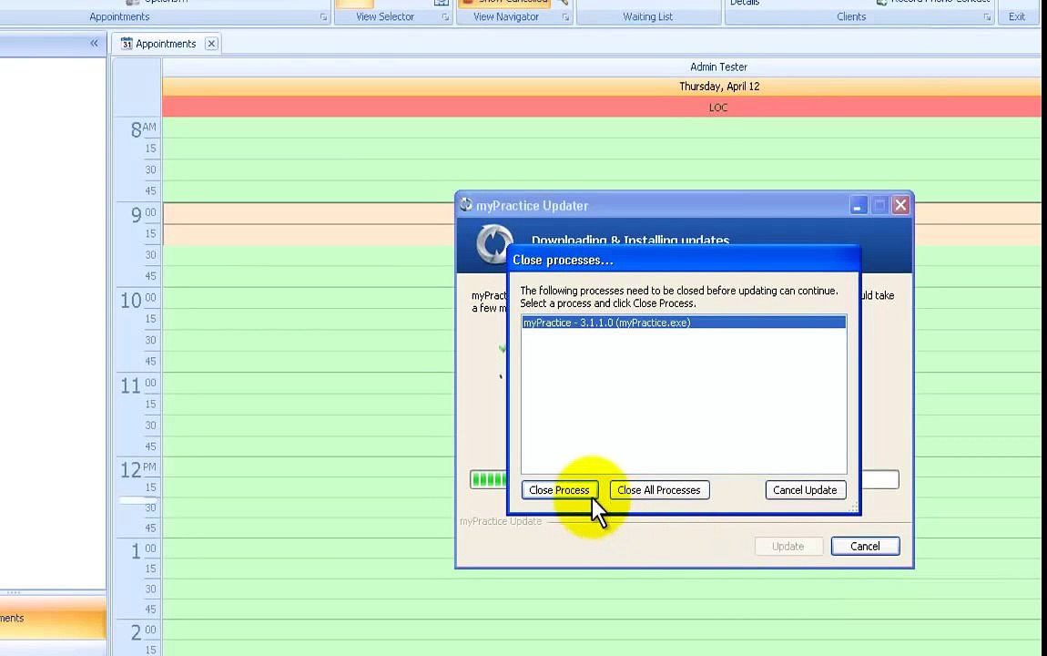Click the green update progress bar
Screen dimensions: 1047x656
point(489,479)
